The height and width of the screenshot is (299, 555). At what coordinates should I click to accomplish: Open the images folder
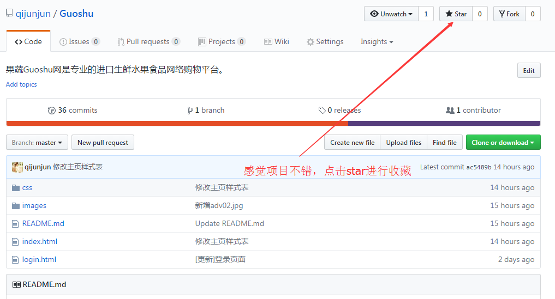pyautogui.click(x=34, y=206)
